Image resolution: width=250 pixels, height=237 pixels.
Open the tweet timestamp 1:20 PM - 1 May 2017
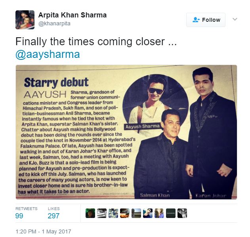43,231
